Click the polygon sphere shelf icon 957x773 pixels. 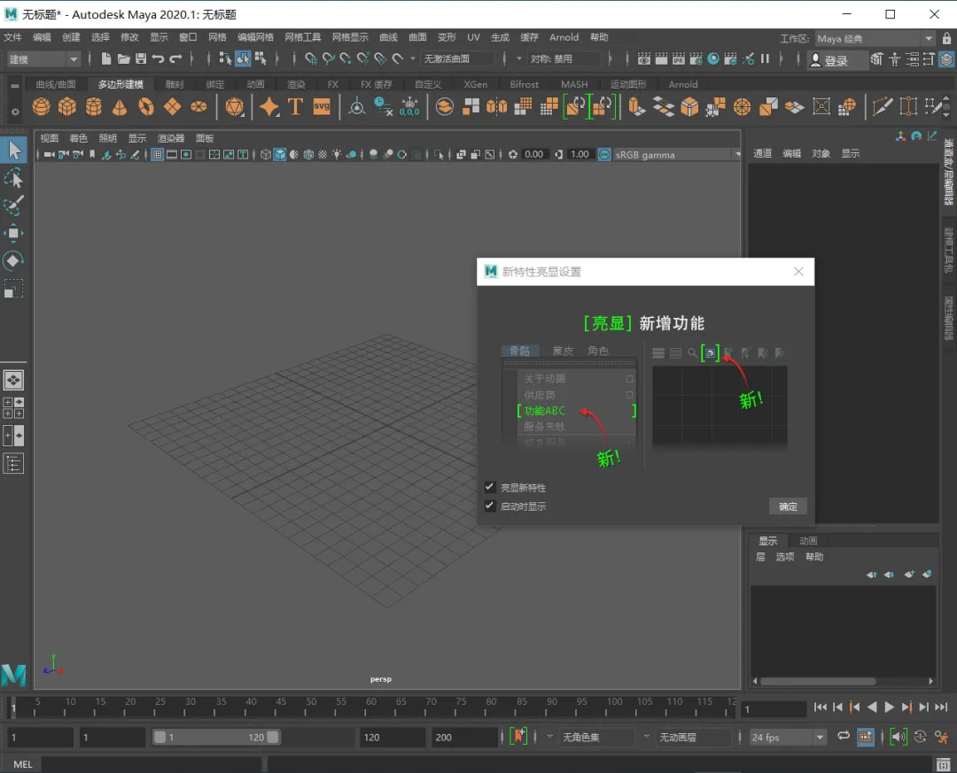coord(41,107)
